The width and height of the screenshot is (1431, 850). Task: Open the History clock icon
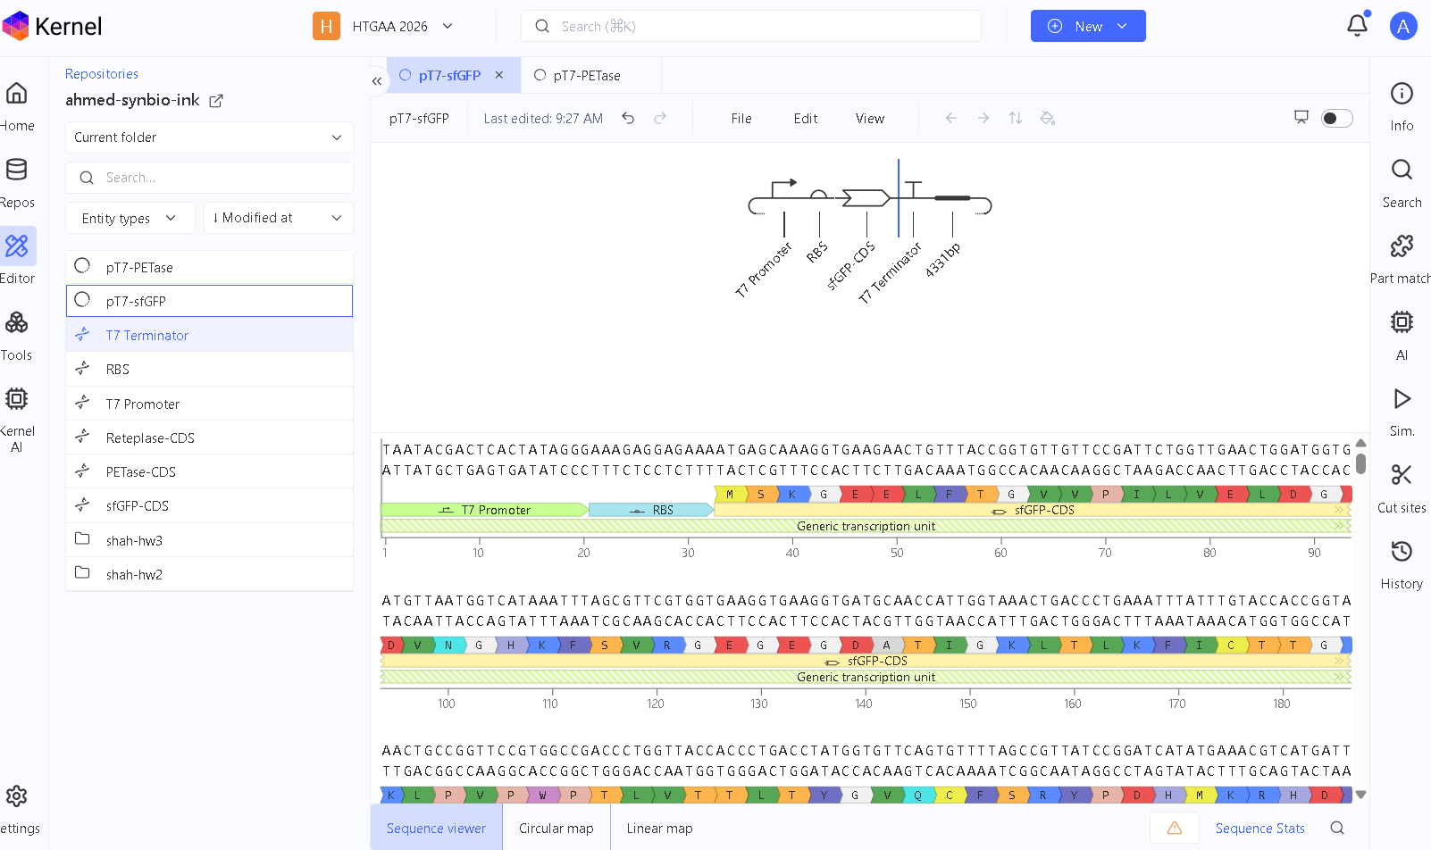point(1402,551)
